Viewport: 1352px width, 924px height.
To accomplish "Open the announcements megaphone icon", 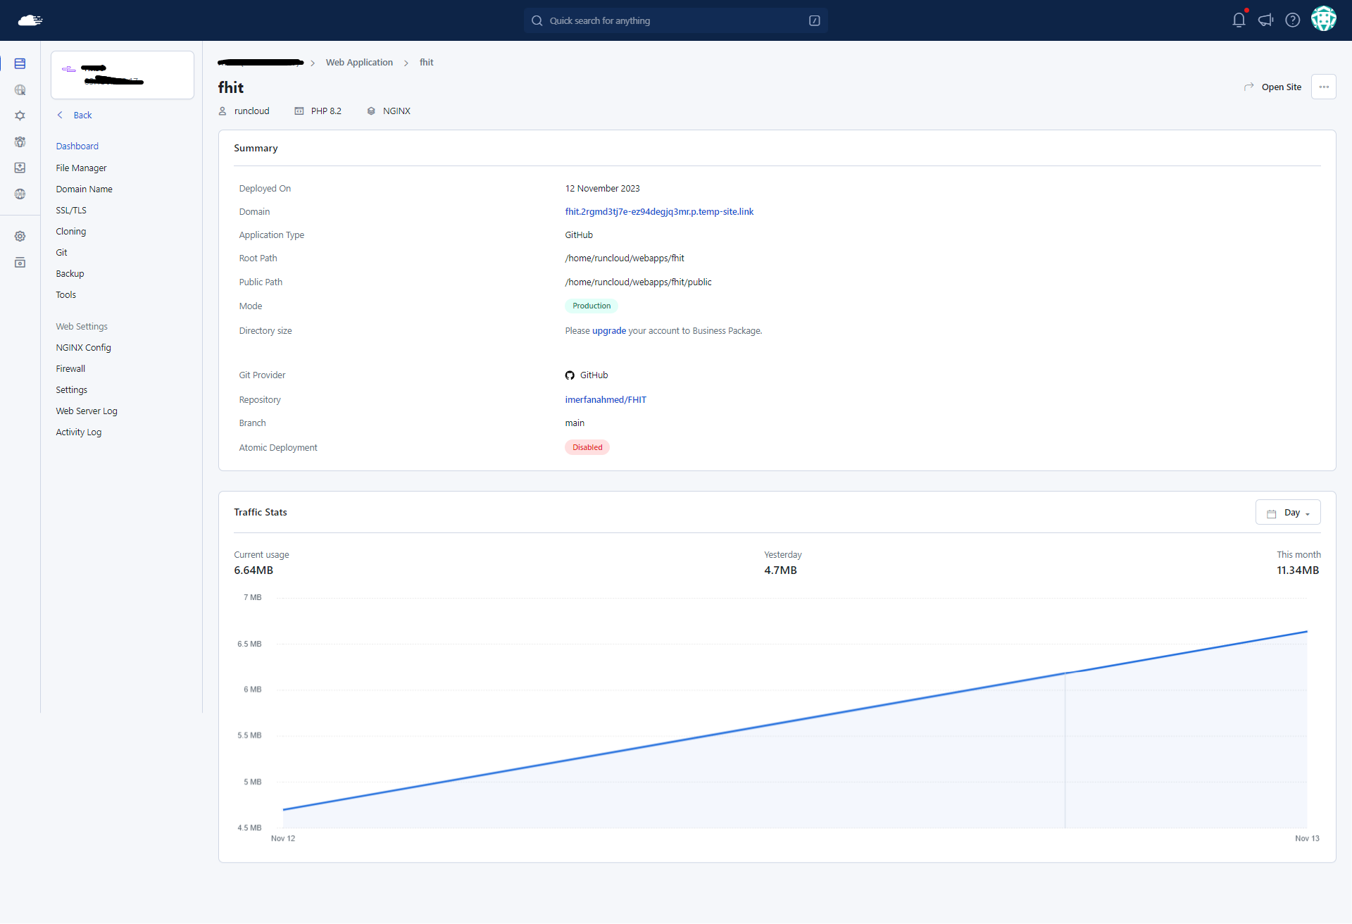I will pyautogui.click(x=1265, y=20).
